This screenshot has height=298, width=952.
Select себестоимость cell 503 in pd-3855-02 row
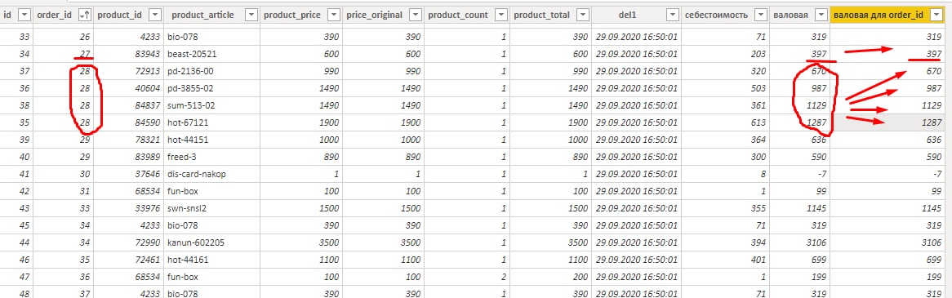[725, 88]
